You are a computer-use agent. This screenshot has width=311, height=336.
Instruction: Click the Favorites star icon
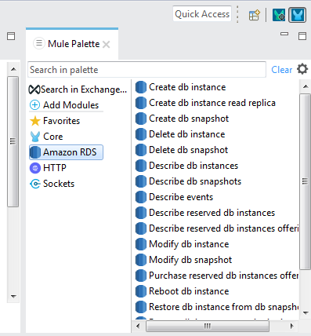(35, 121)
